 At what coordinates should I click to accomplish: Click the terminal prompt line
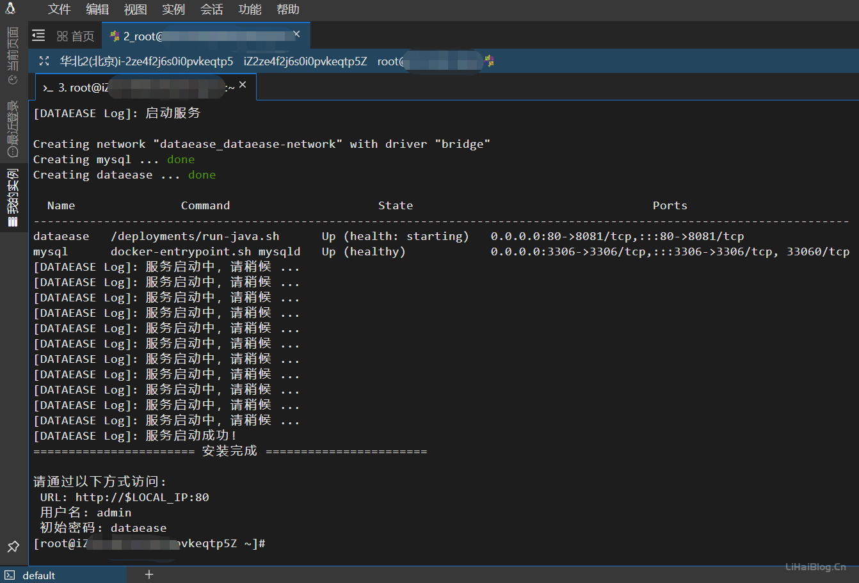(x=149, y=543)
